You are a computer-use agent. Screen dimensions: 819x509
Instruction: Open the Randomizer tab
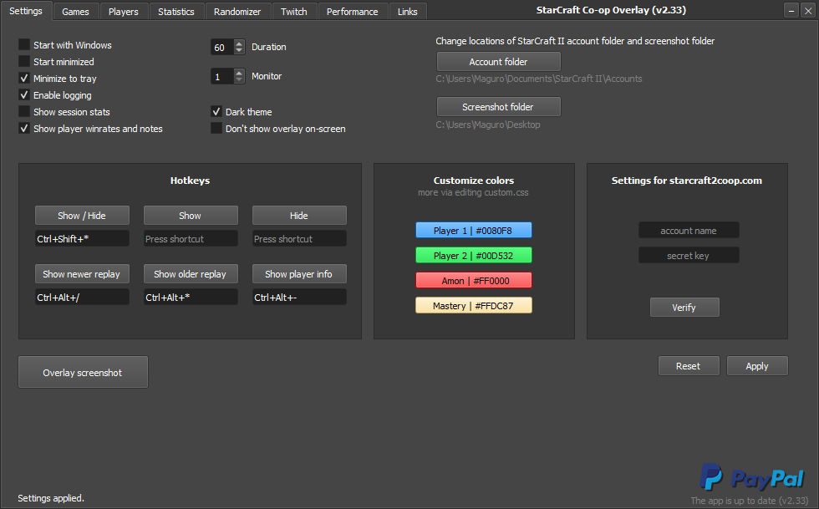coord(237,12)
